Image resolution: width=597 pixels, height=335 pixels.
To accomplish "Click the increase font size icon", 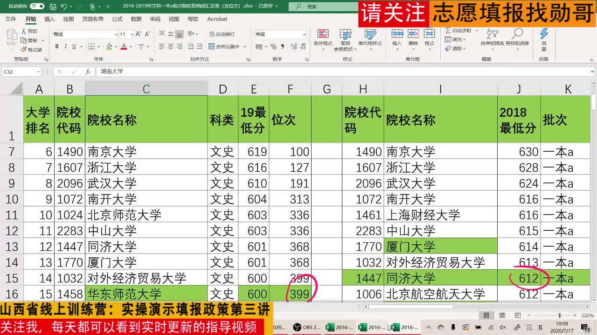I will pos(139,34).
